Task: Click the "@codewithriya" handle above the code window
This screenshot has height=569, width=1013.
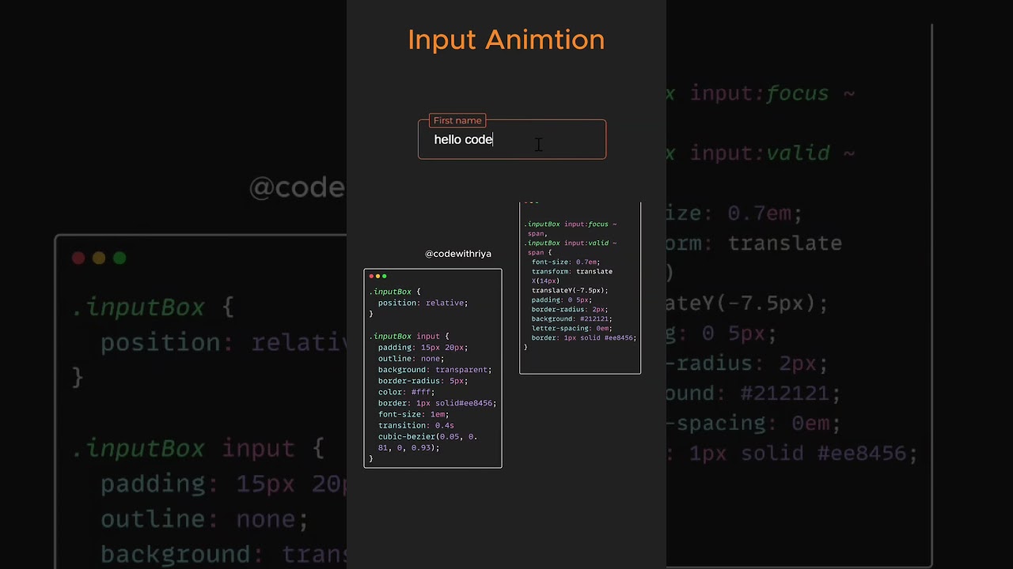Action: 458,254
